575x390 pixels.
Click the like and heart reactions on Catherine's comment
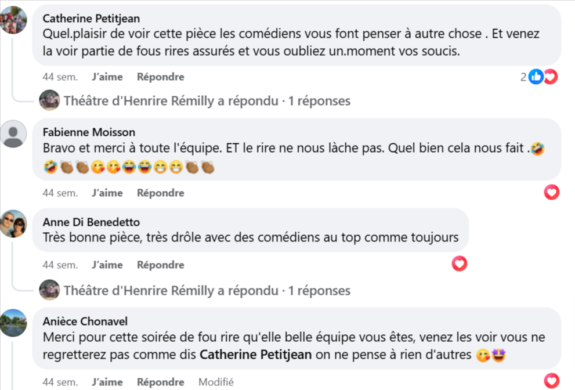coord(543,77)
